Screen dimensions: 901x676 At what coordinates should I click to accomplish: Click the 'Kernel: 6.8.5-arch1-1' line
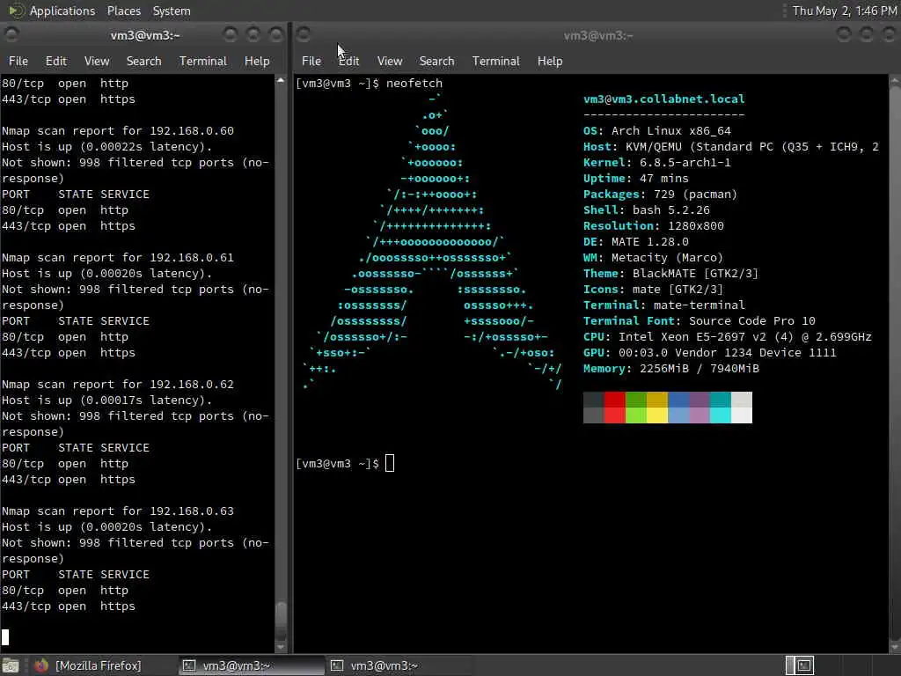pyautogui.click(x=656, y=163)
